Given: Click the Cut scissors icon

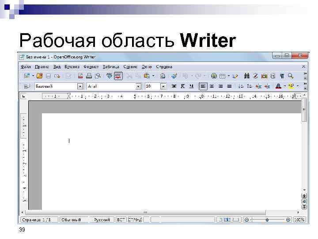Looking at the screenshot, I should (x=129, y=76).
